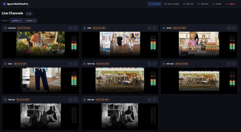Mute audio on the HSN channel
241x132 pixels.
[149, 28]
